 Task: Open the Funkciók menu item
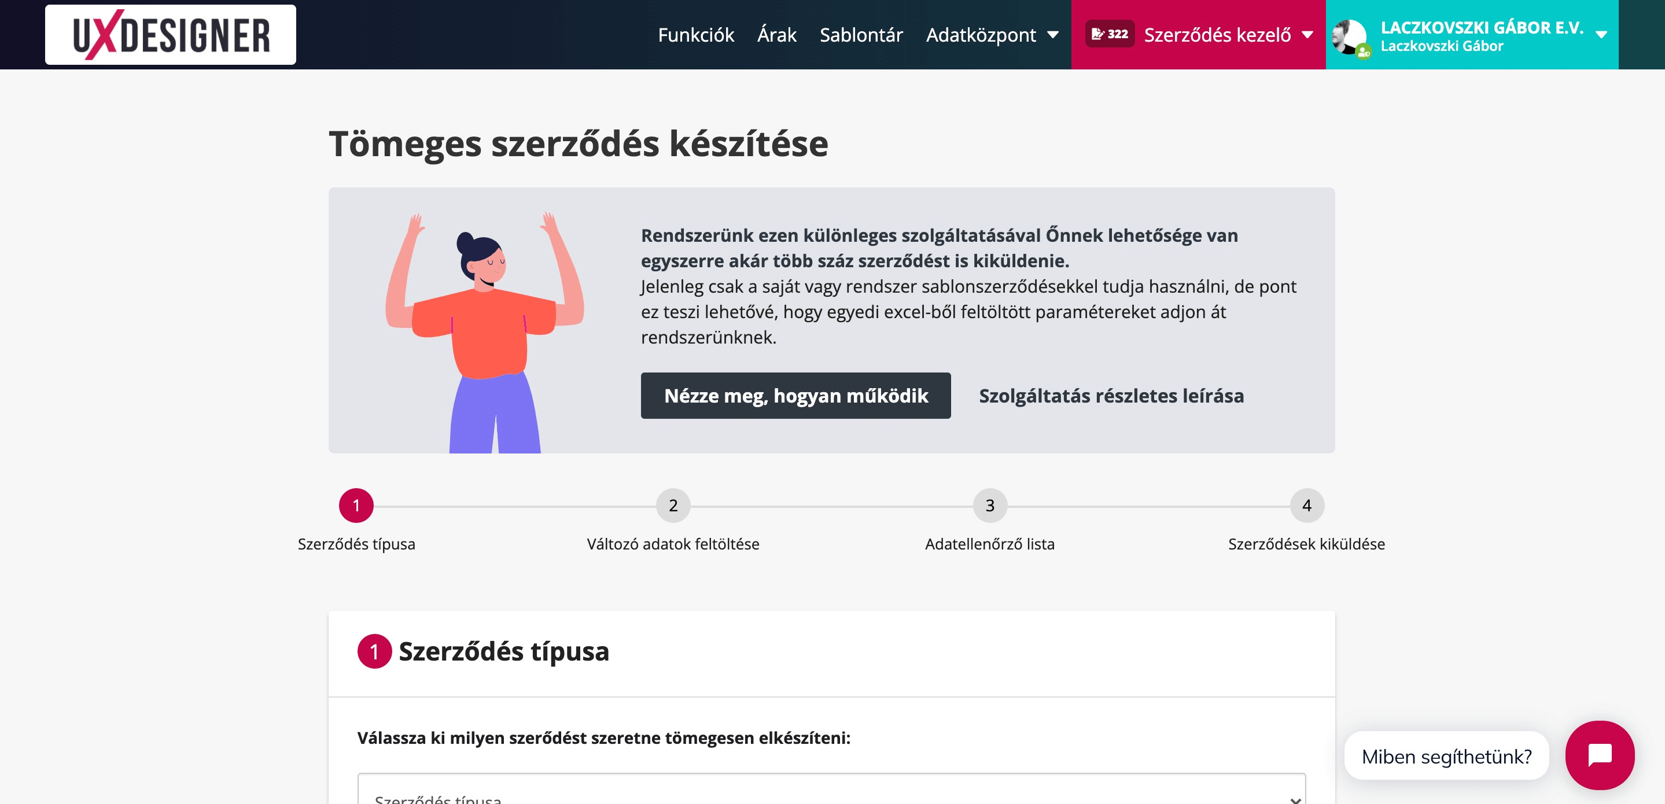pos(695,35)
